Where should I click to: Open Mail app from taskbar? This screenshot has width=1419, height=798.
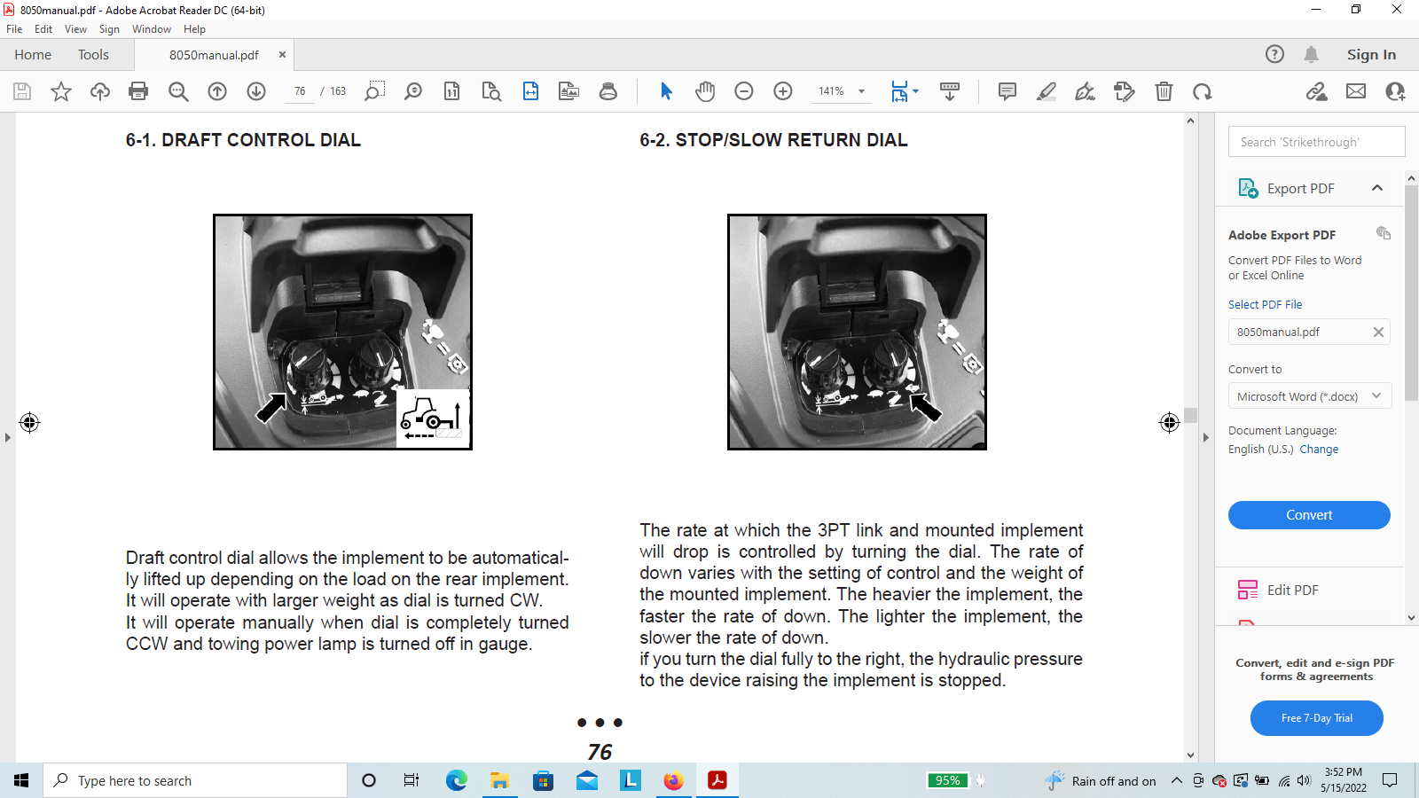click(x=587, y=780)
